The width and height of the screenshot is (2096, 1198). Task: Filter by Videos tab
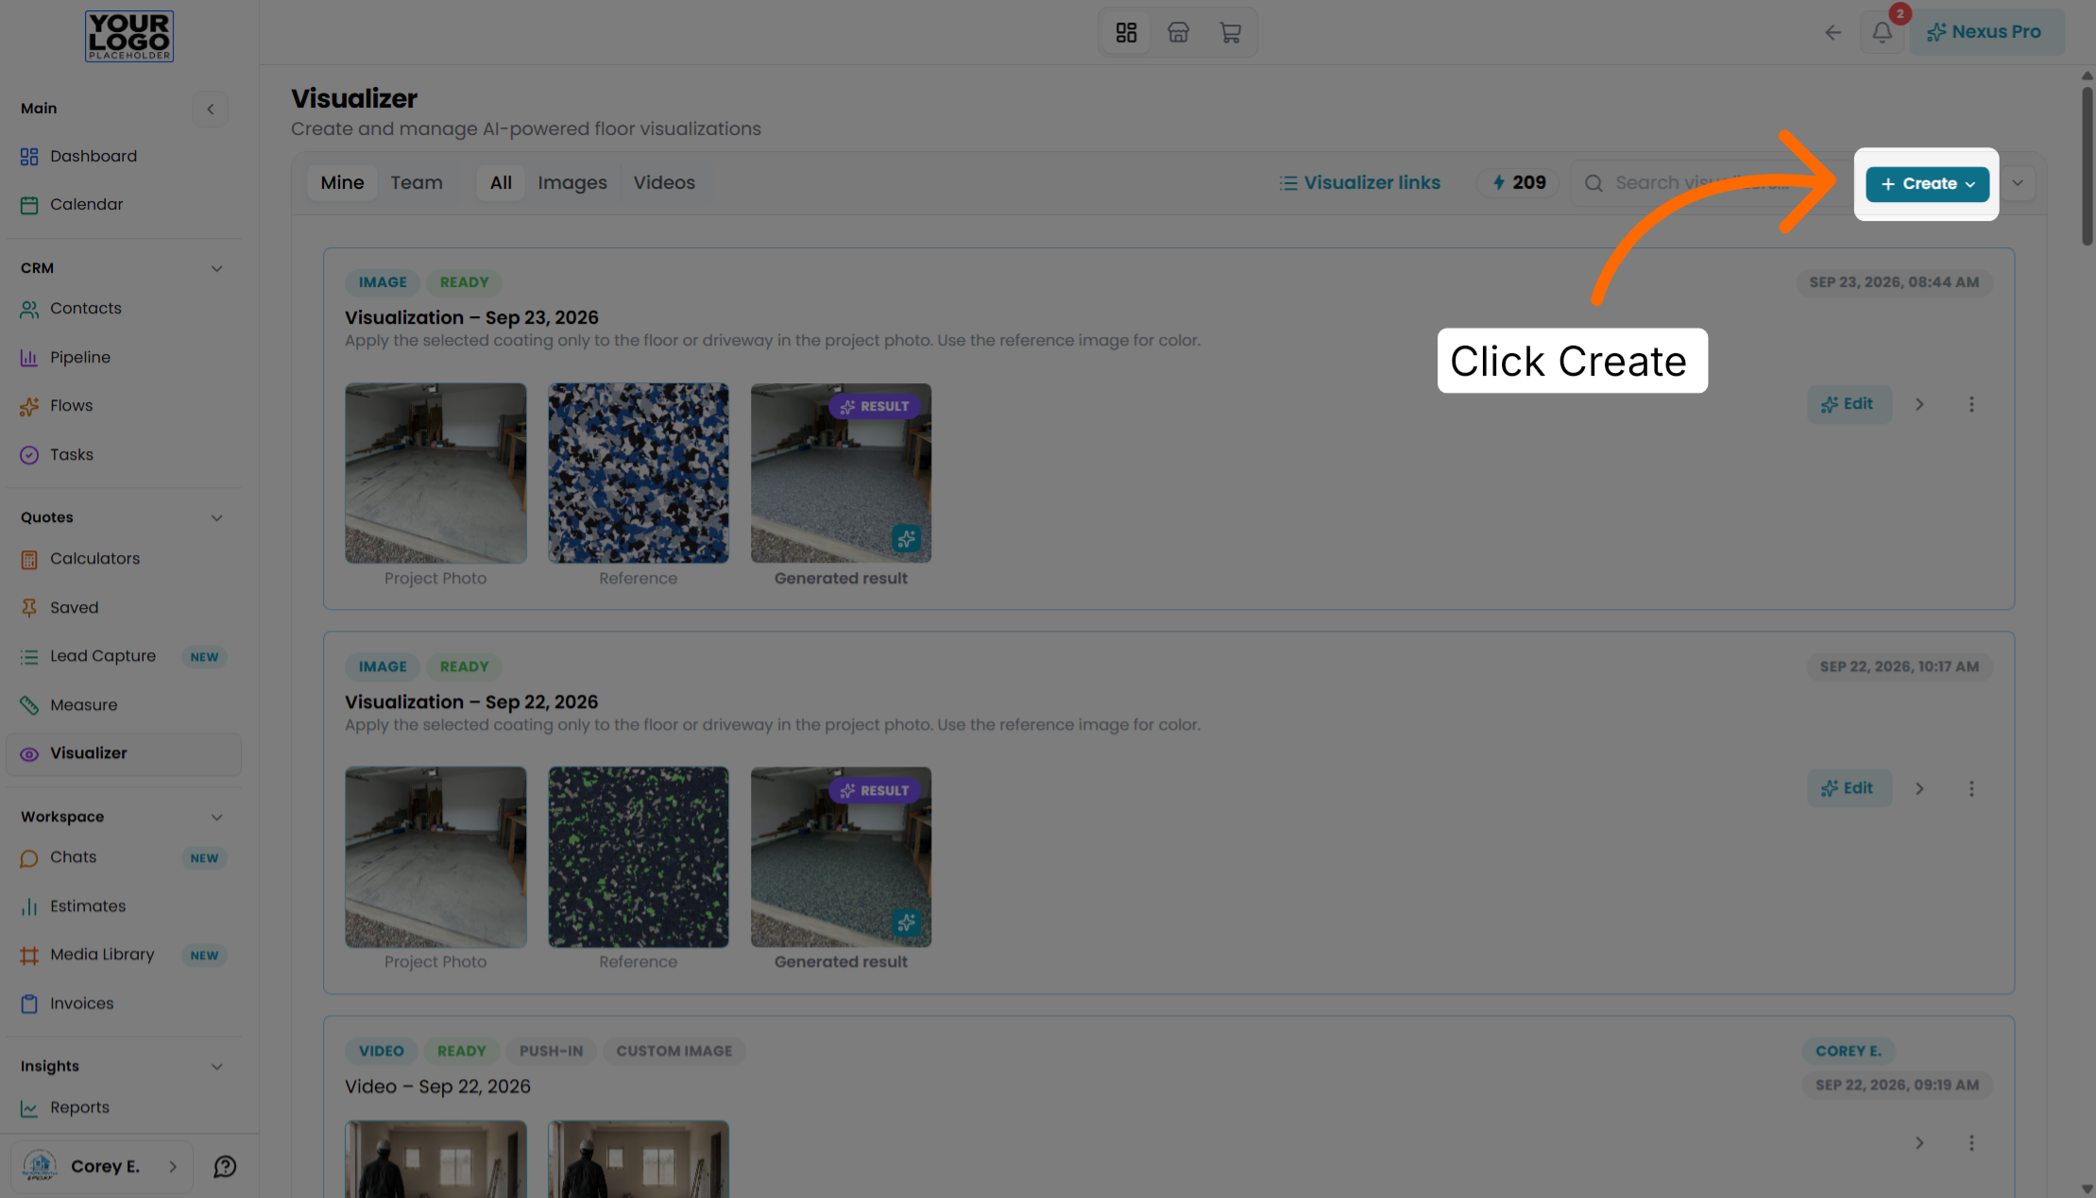coord(664,182)
